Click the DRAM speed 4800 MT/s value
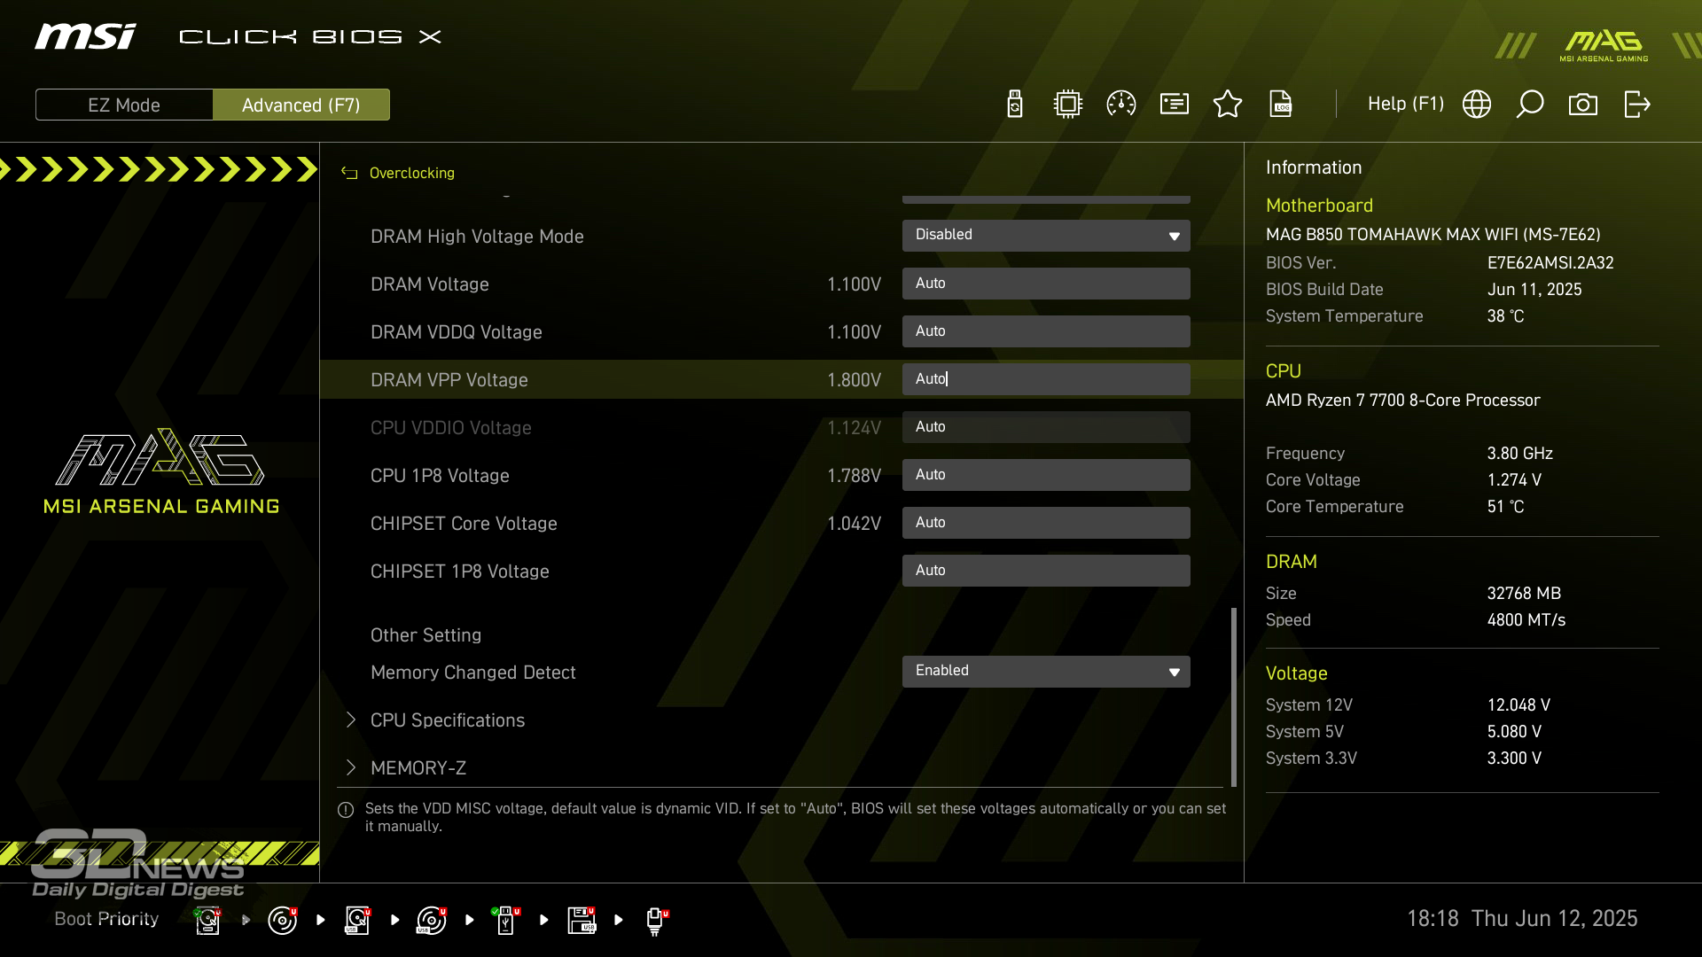 tap(1526, 620)
